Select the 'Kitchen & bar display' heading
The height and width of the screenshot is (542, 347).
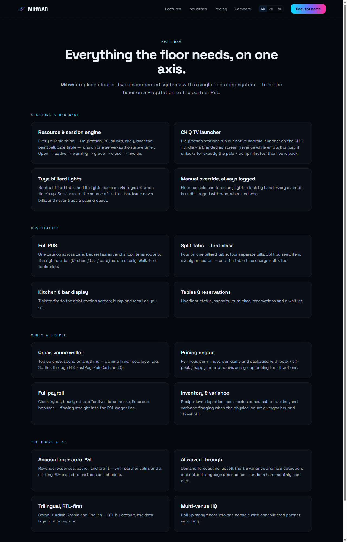click(63, 292)
